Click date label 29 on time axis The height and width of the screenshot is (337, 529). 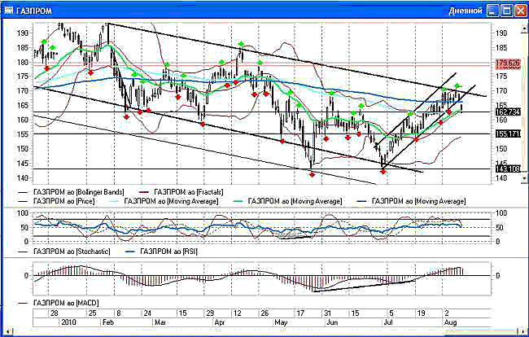[x=210, y=313]
